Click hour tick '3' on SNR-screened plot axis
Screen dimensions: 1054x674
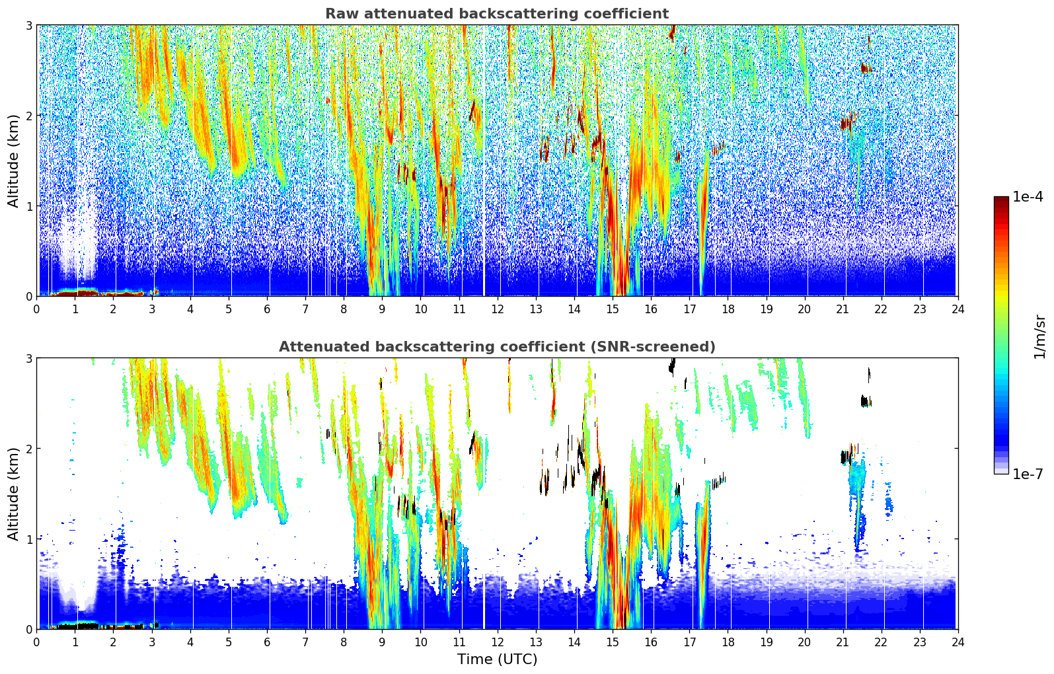tap(152, 642)
